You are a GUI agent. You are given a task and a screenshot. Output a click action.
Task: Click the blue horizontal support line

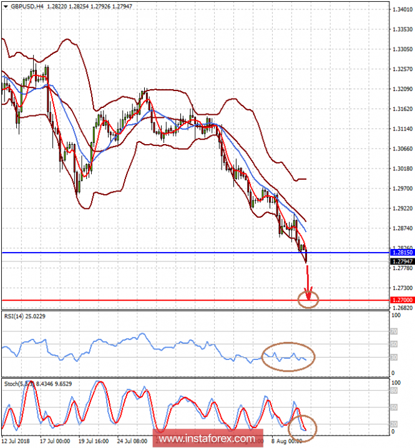pos(156,253)
